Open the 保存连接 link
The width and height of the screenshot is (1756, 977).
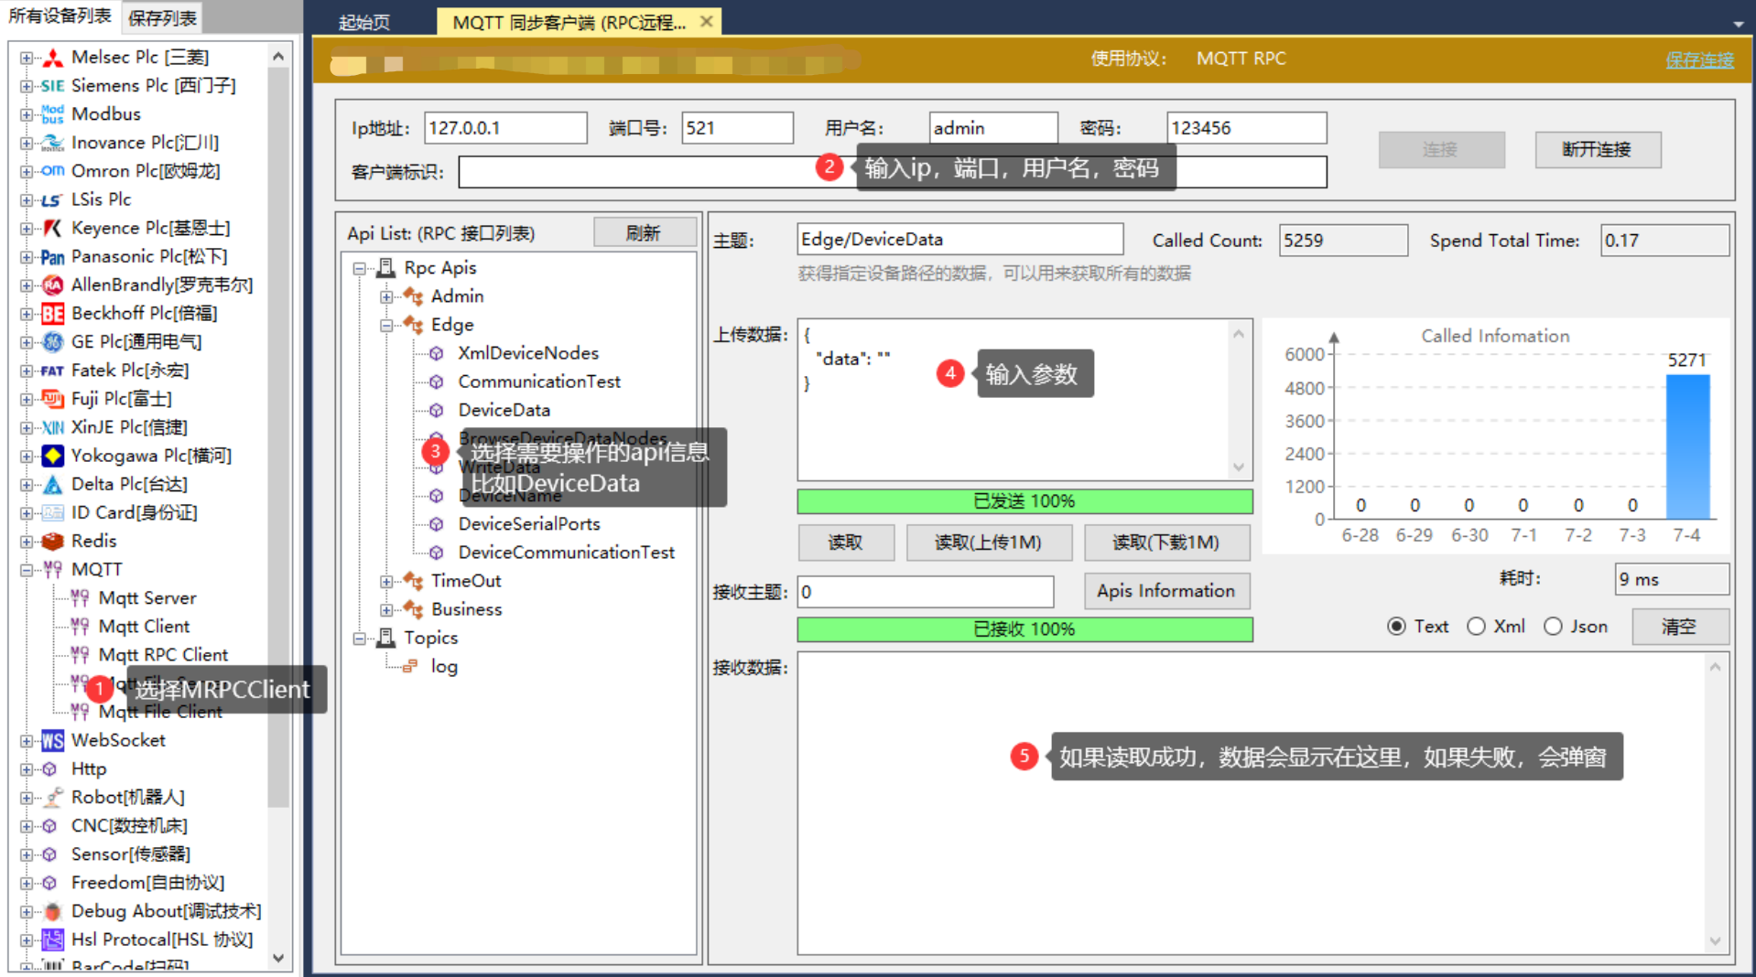tap(1698, 59)
